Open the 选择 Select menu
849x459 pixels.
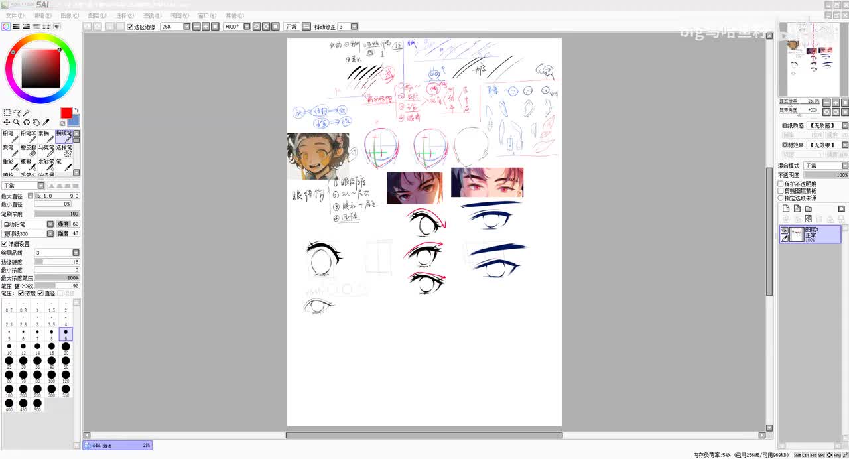point(125,15)
